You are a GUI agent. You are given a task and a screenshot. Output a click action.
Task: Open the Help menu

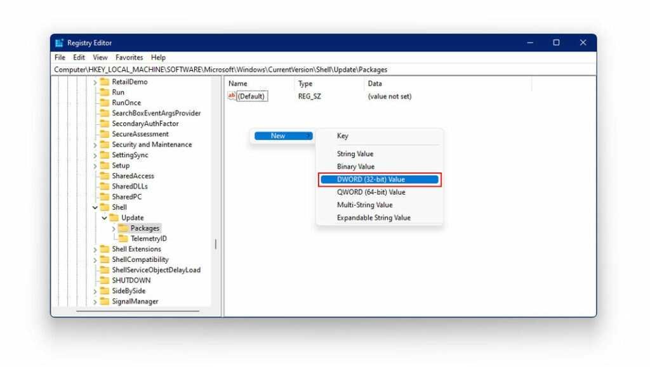tap(158, 58)
